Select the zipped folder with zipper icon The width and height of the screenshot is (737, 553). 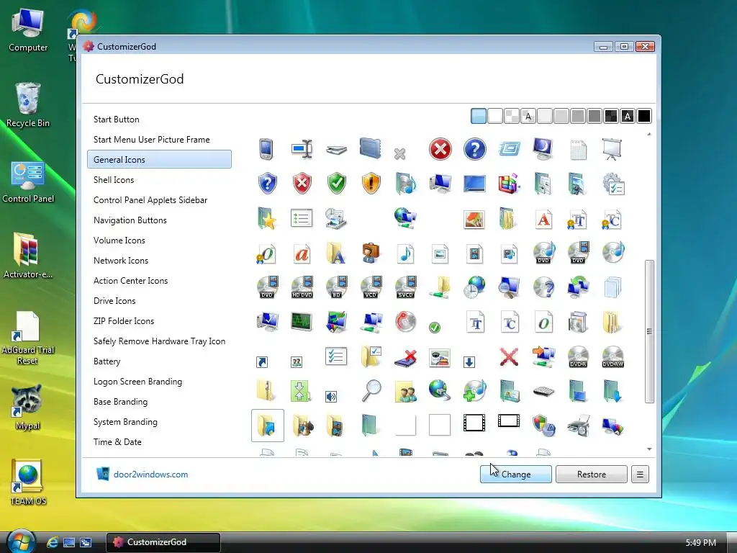tap(266, 391)
